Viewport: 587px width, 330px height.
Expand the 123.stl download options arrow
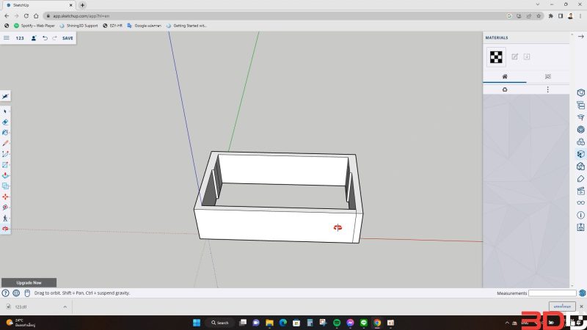[x=65, y=307]
